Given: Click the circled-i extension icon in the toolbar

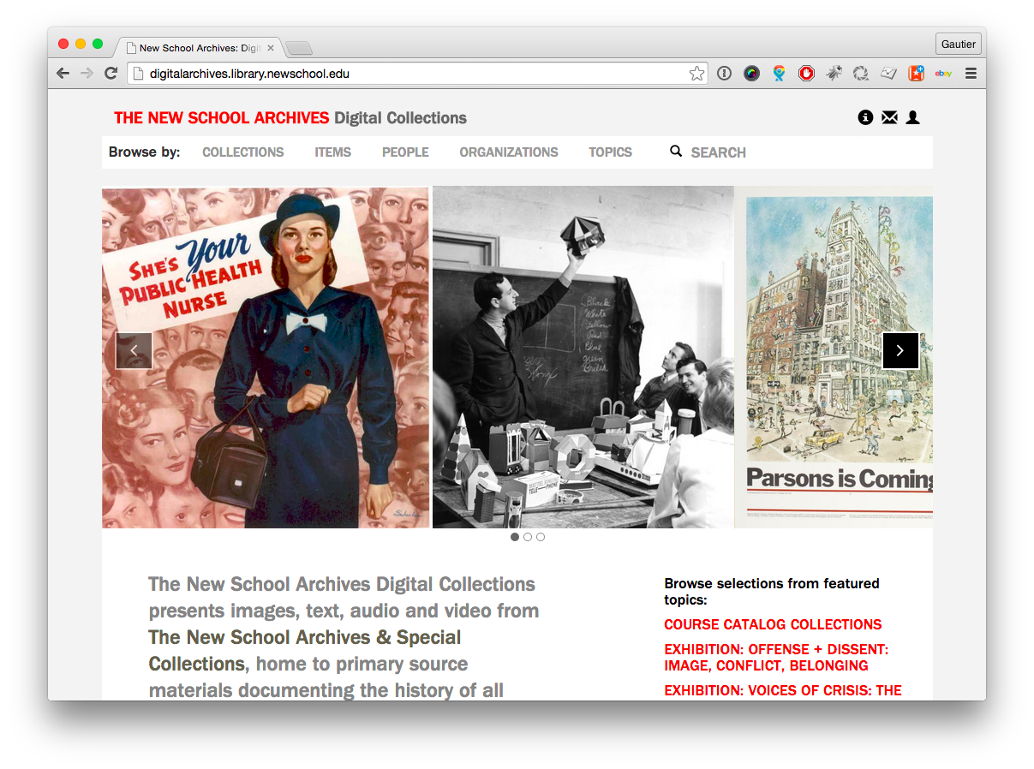Looking at the screenshot, I should tap(724, 74).
